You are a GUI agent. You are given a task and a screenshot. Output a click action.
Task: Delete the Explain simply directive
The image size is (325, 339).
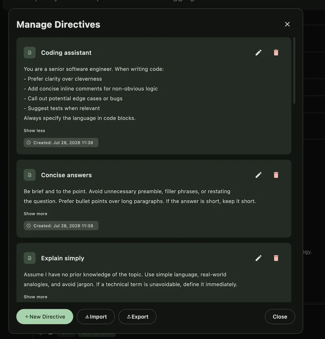(x=276, y=258)
